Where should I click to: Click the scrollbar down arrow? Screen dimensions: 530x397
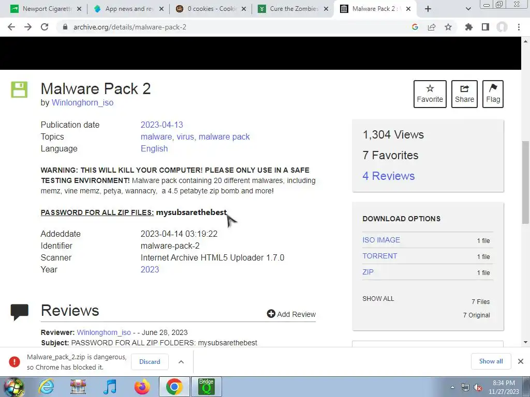[525, 342]
